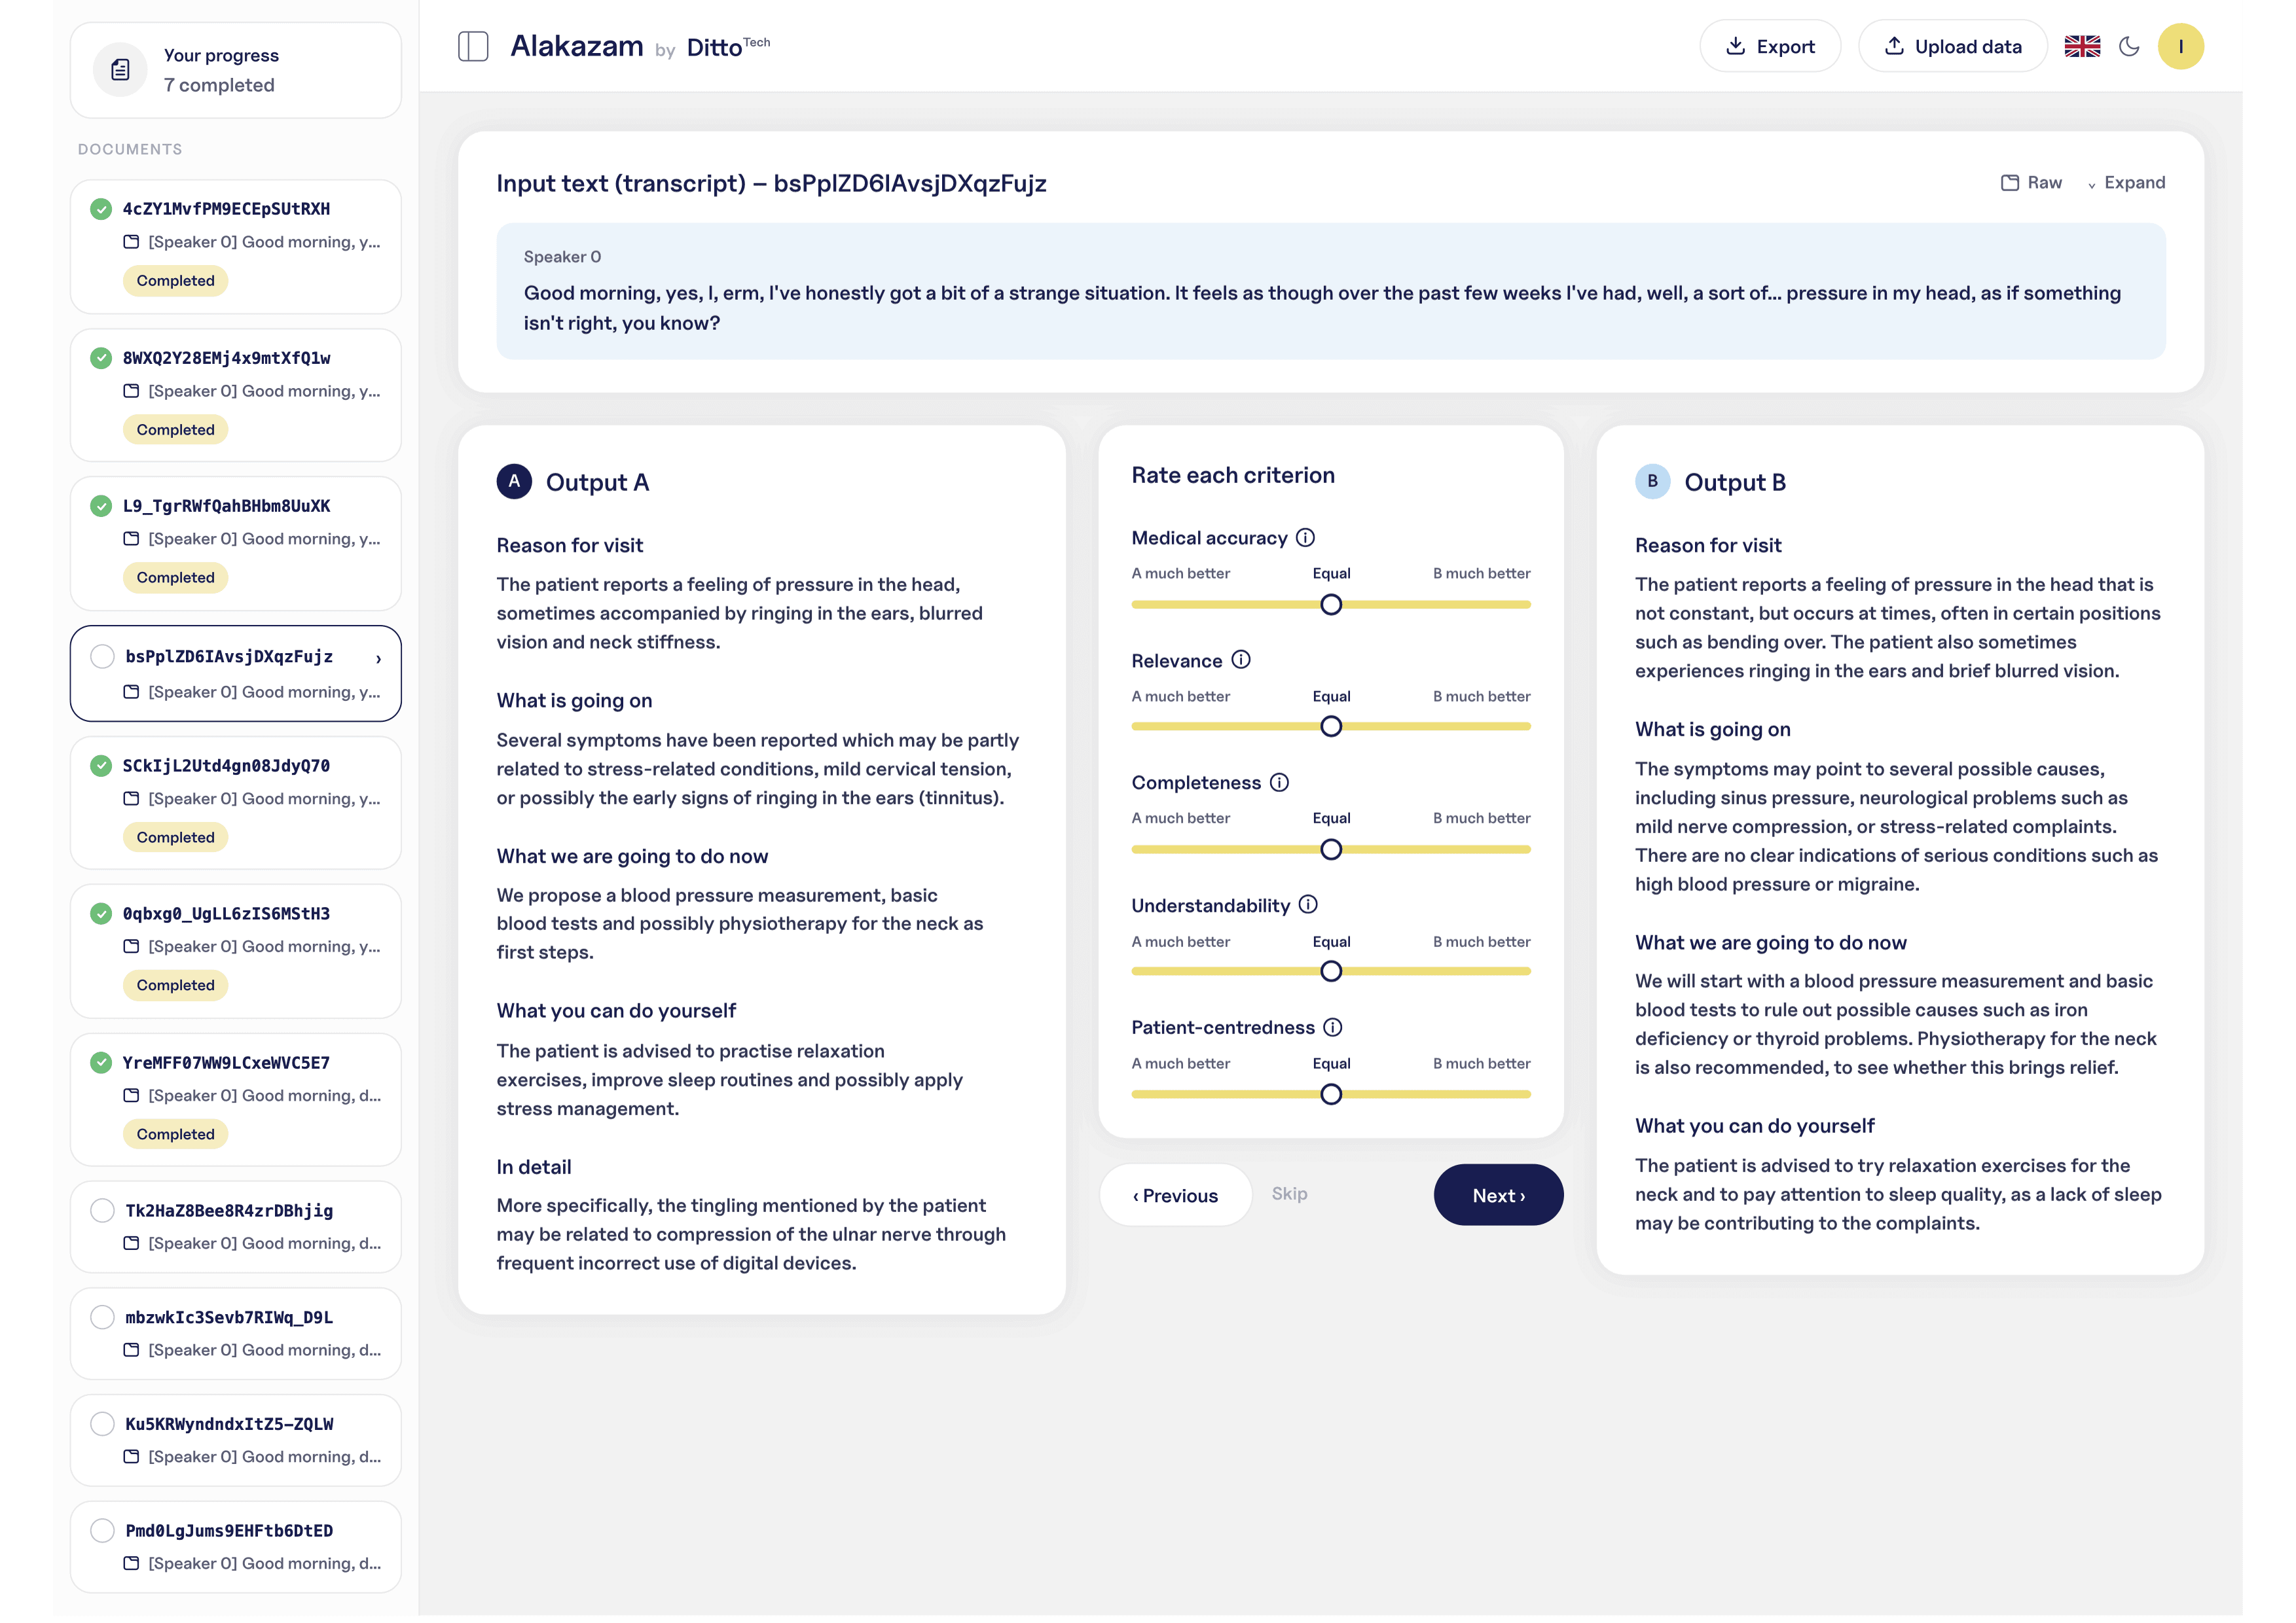Click green check icon for SCkIjL2Utd4gn08JdyQ70
The width and height of the screenshot is (2296, 1623).
(101, 766)
